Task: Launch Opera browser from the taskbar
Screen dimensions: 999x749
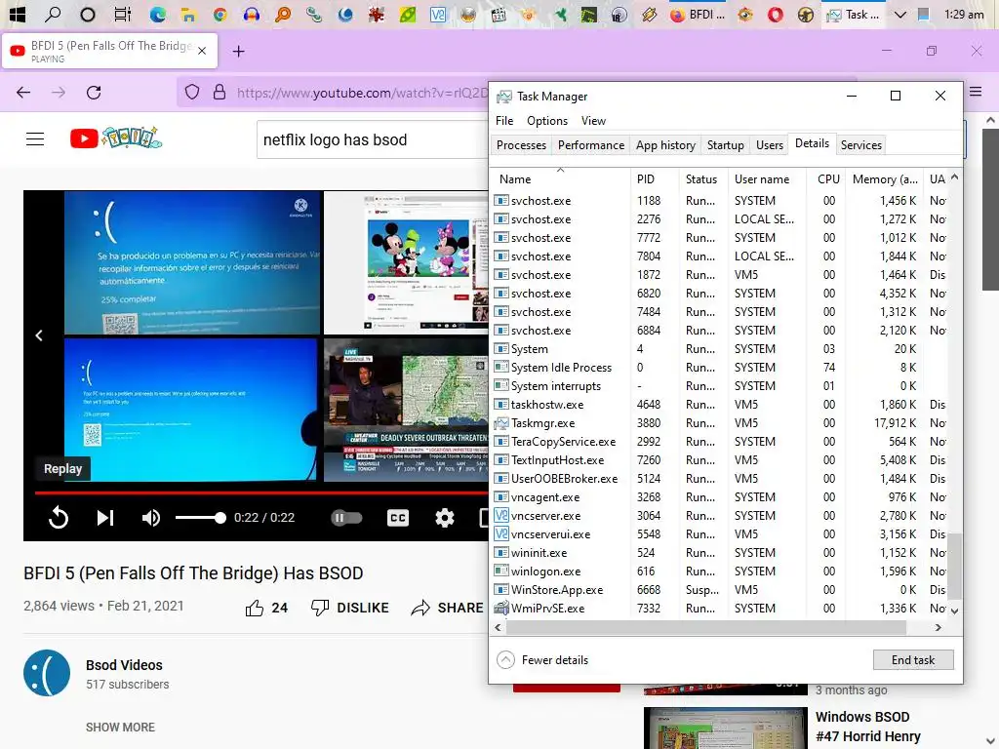Action: (x=775, y=14)
